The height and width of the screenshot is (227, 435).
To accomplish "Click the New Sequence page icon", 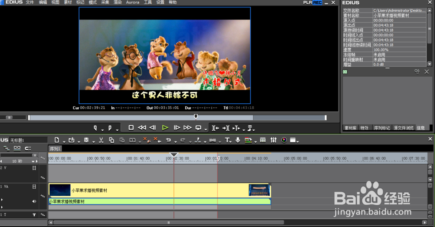I will pyautogui.click(x=57, y=140).
